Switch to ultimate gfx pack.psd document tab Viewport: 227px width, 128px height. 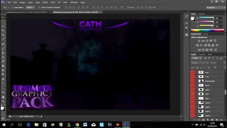[76, 12]
